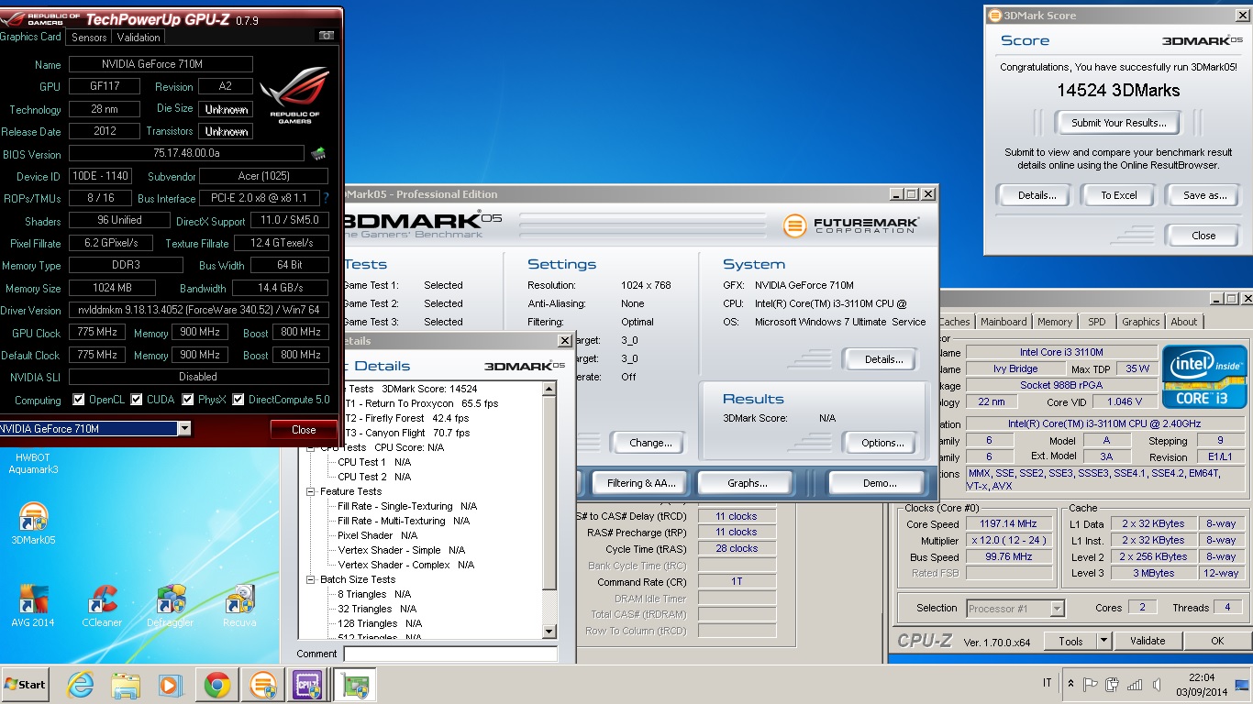Click the power plug tray icon
Screen dimensions: 1253x704
point(1113,684)
